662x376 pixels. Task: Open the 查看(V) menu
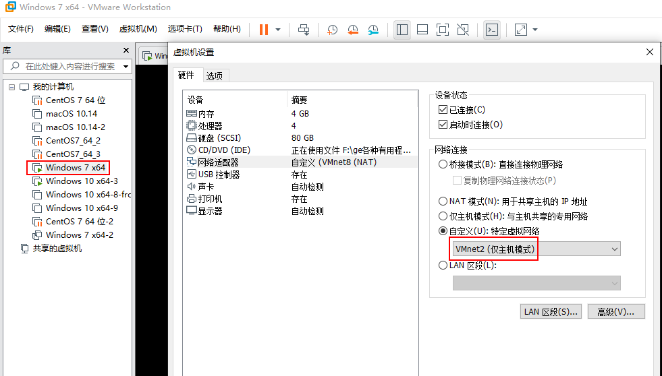[x=95, y=29]
